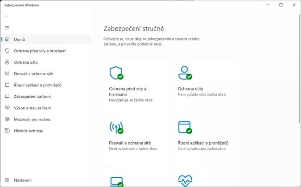The image size is (301, 187).
Task: Click the Nevyžaduje se žádná akce status text
Action: tap(131, 100)
